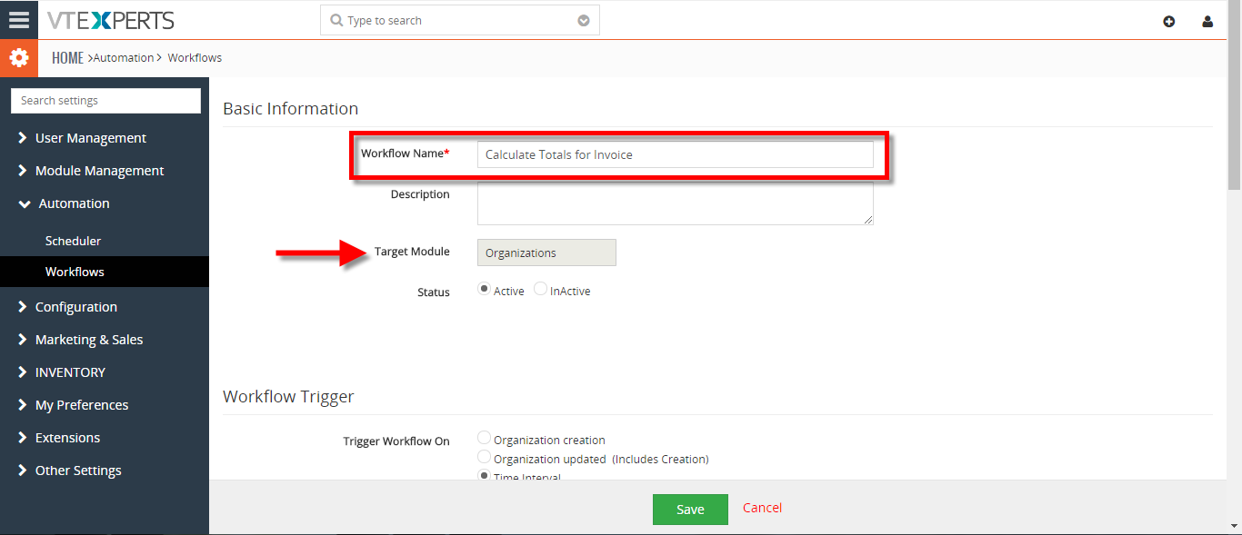Screen dimensions: 1242x535
Task: Select the Workflows sidebar item
Action: pyautogui.click(x=75, y=272)
